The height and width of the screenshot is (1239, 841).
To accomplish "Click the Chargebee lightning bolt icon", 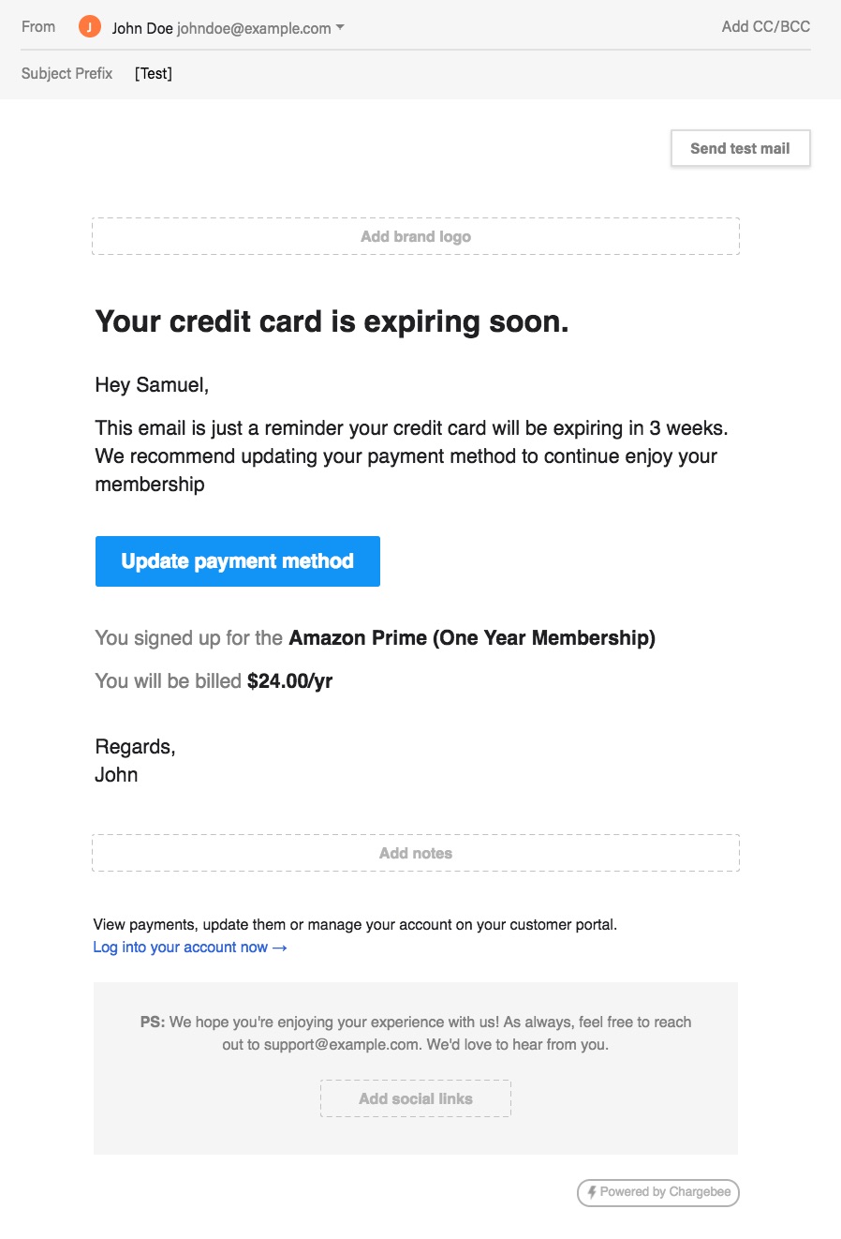I will 592,1192.
